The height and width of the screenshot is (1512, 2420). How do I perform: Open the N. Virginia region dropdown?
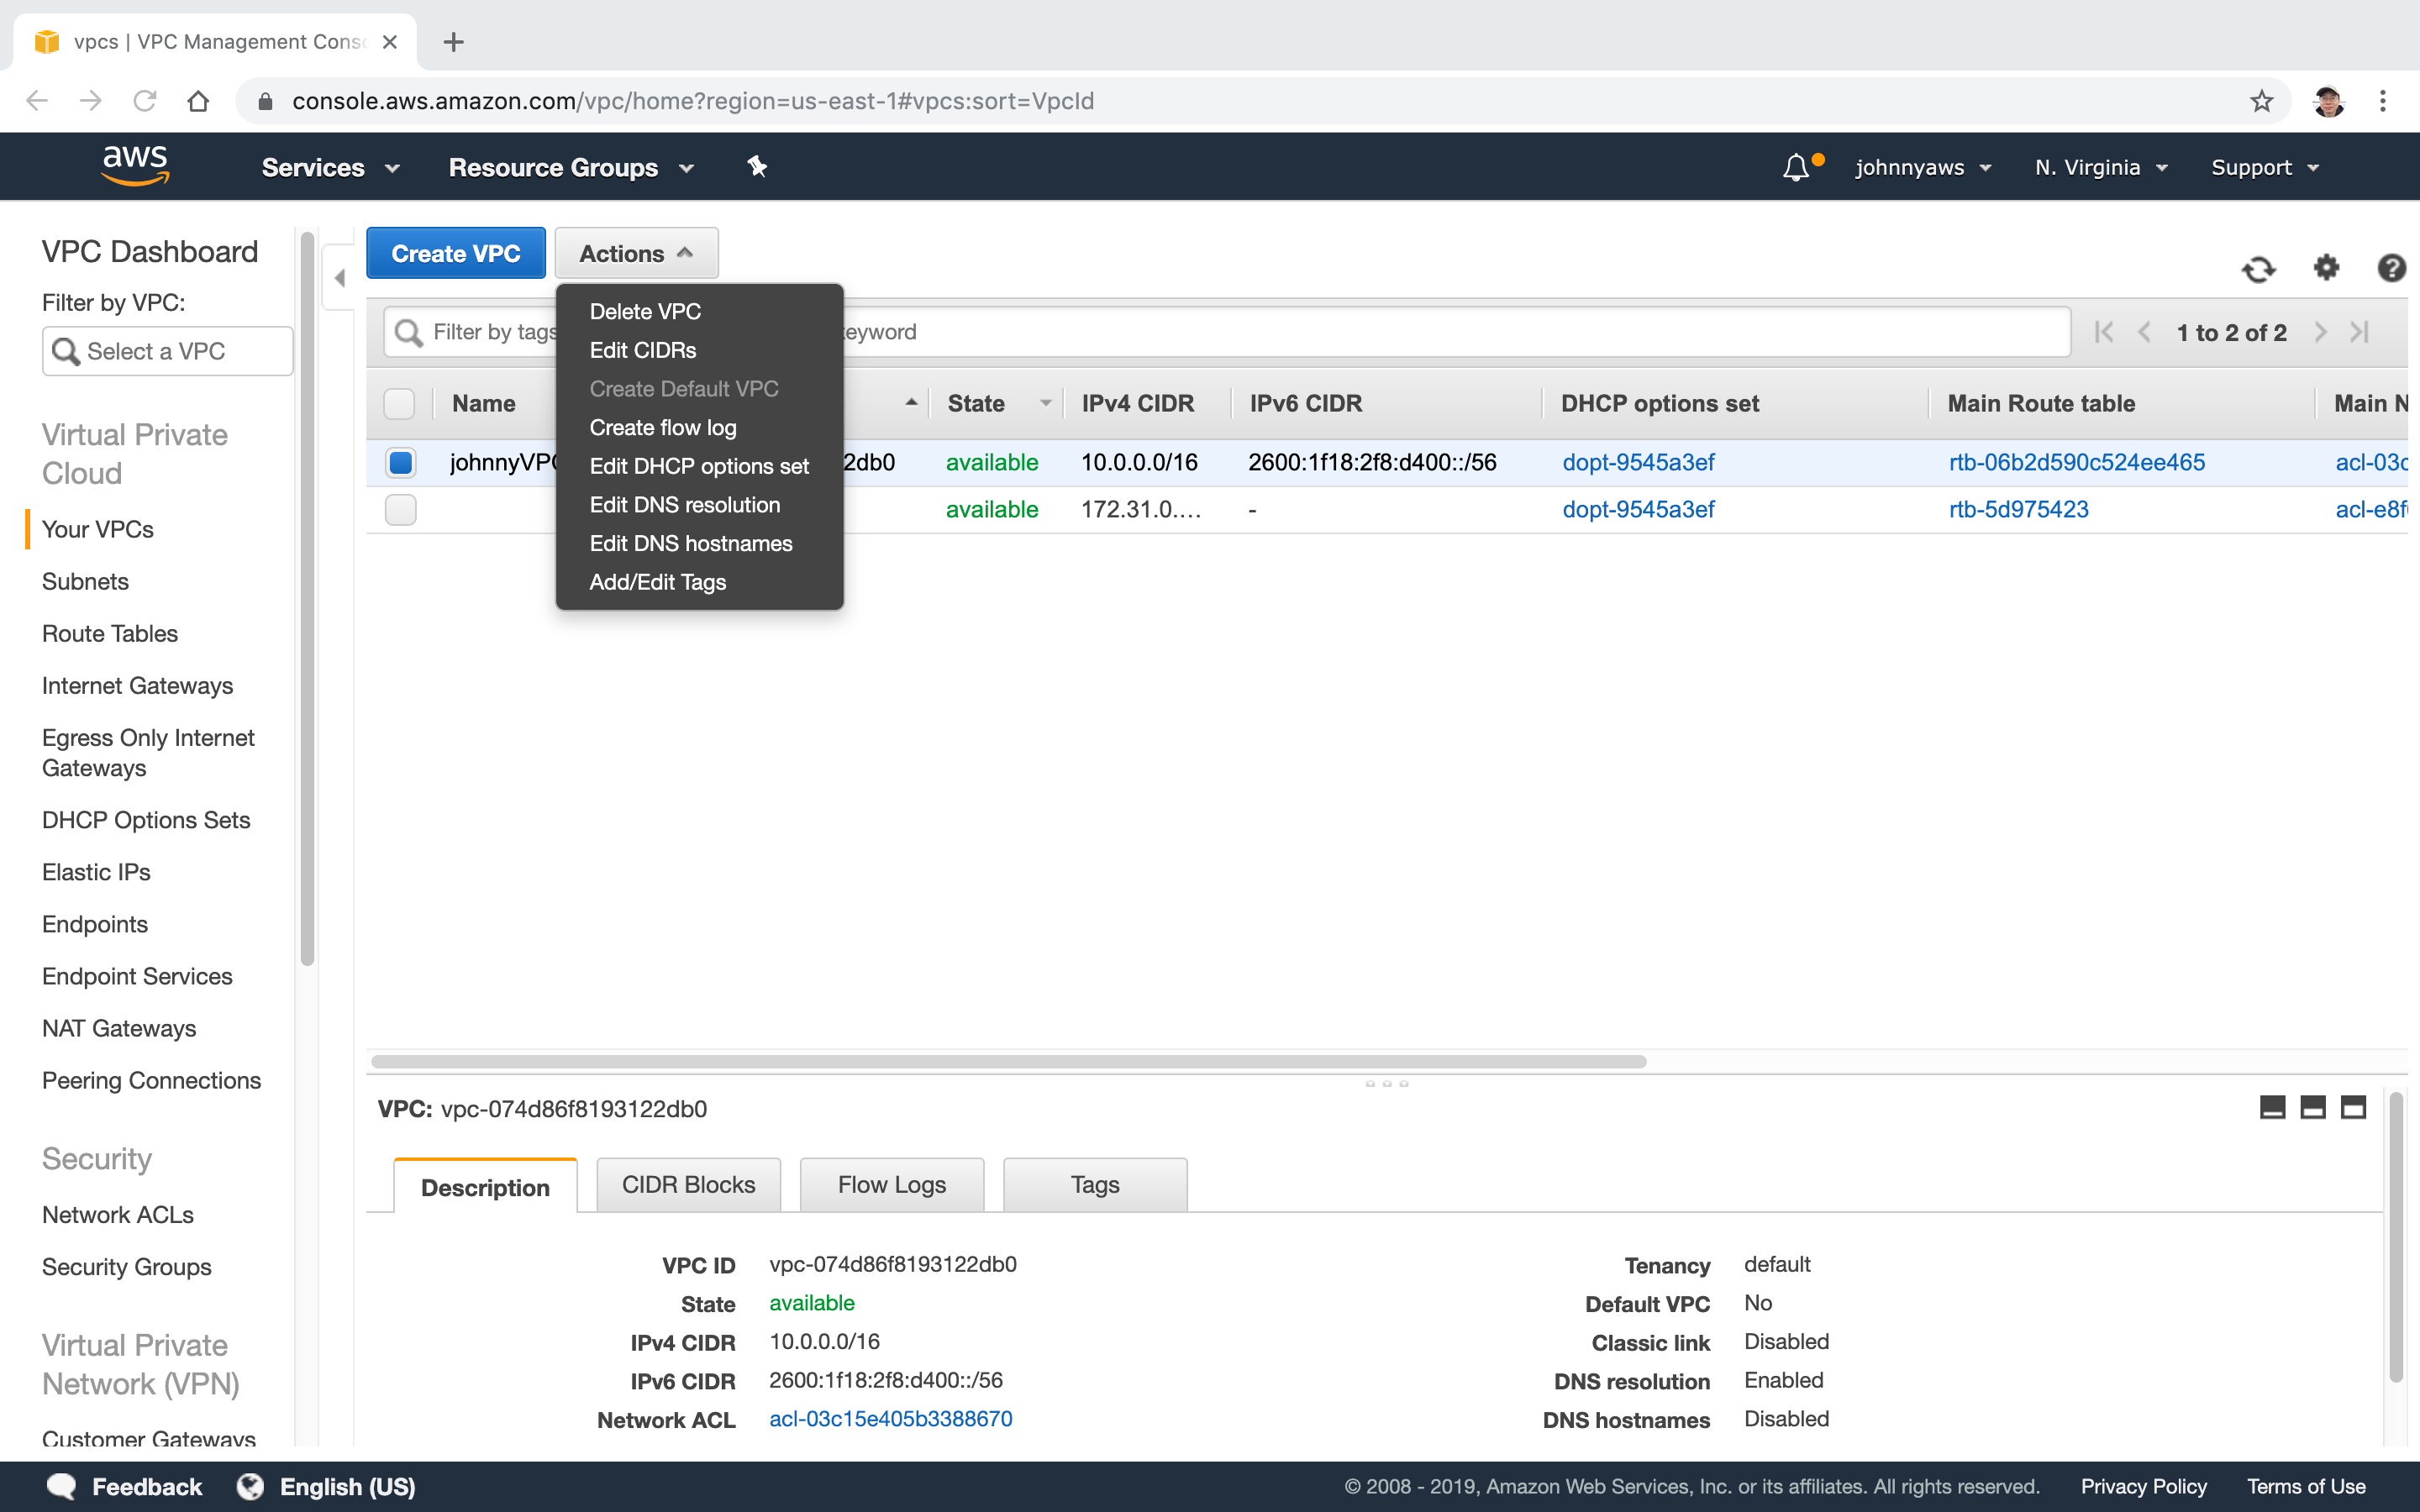coord(2102,168)
